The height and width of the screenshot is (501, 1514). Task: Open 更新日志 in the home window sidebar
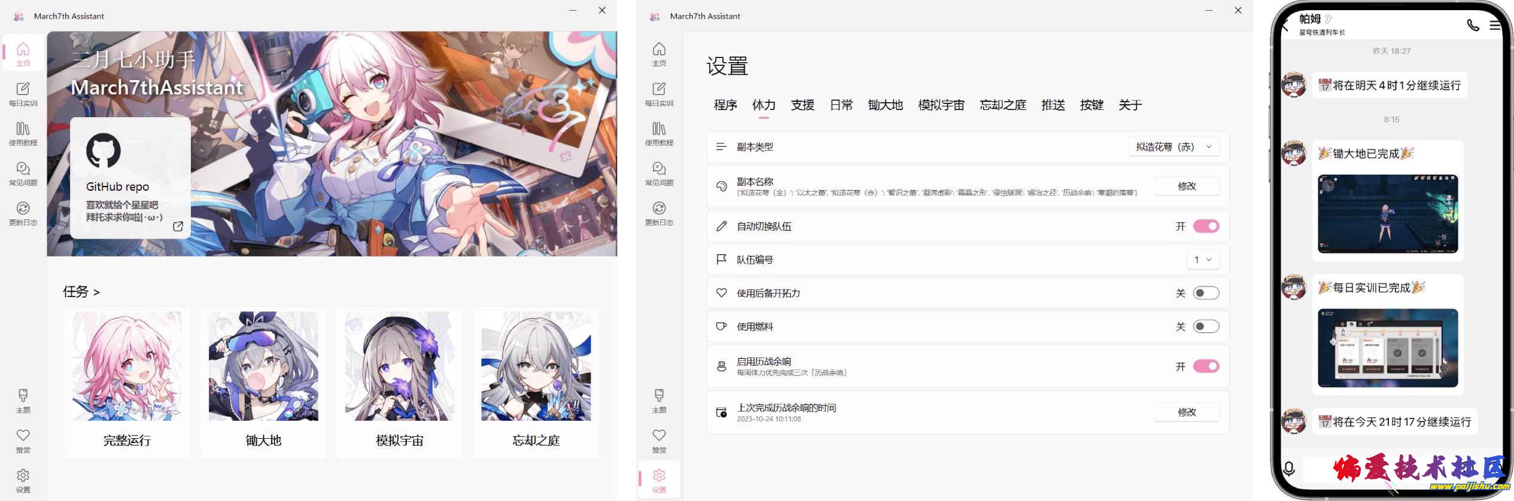click(x=23, y=213)
